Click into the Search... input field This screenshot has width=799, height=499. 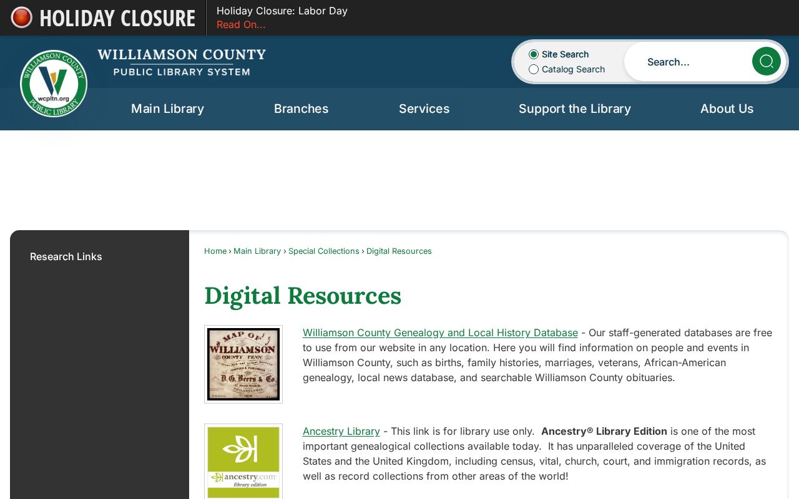pyautogui.click(x=688, y=62)
